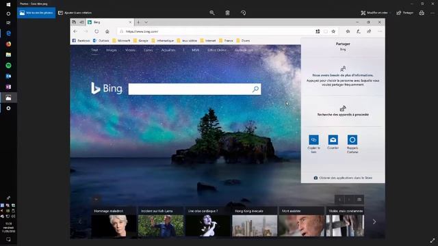Click the Photos 'Partager' toolbar button
The width and height of the screenshot is (438, 246).
click(x=404, y=13)
